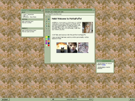Click the "I saw project hail mary" paragraph
This screenshot has height=101, width=135.
point(70,38)
